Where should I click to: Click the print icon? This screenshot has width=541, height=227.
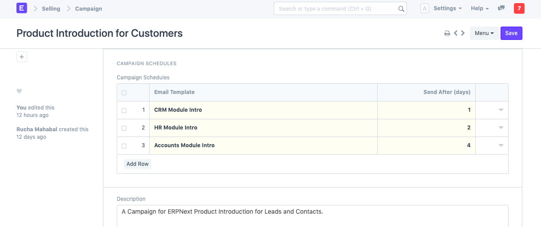click(447, 33)
